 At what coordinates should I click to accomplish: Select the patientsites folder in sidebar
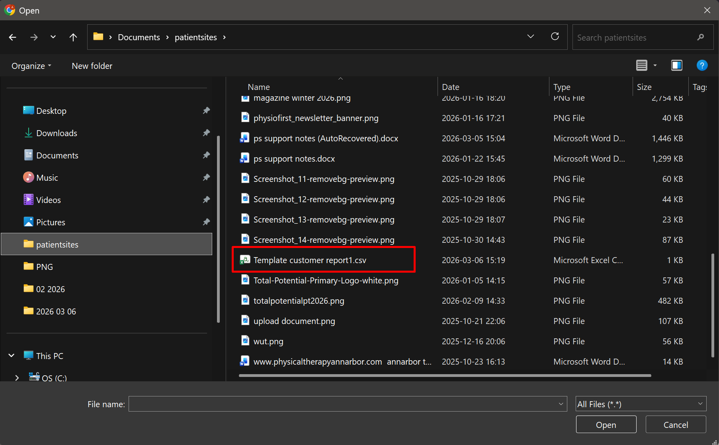[107, 244]
